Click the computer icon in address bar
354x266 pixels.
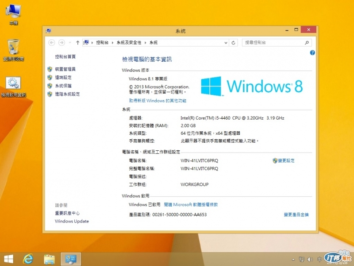pyautogui.click(x=86, y=42)
